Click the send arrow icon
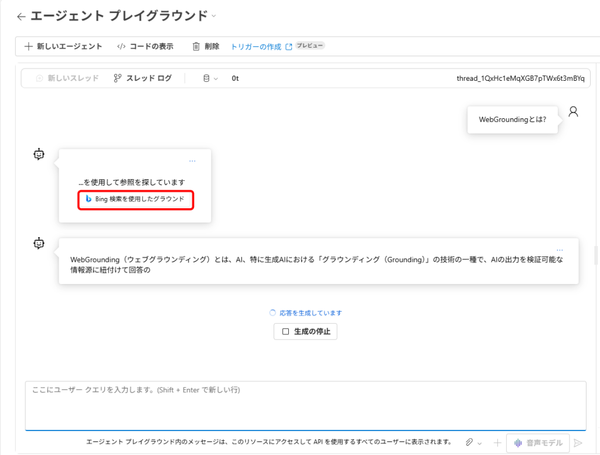This screenshot has height=455, width=600. point(578,443)
